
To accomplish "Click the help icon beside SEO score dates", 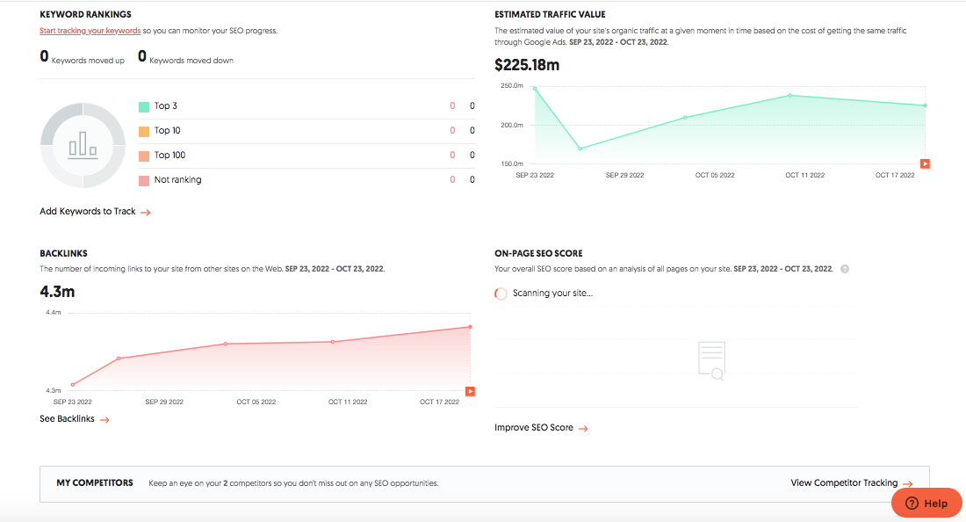I will (x=845, y=269).
